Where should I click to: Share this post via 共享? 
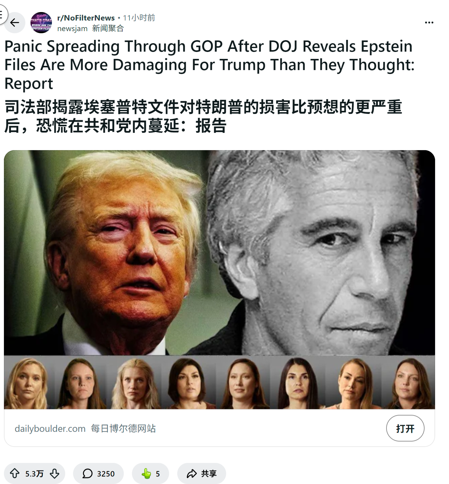(201, 473)
